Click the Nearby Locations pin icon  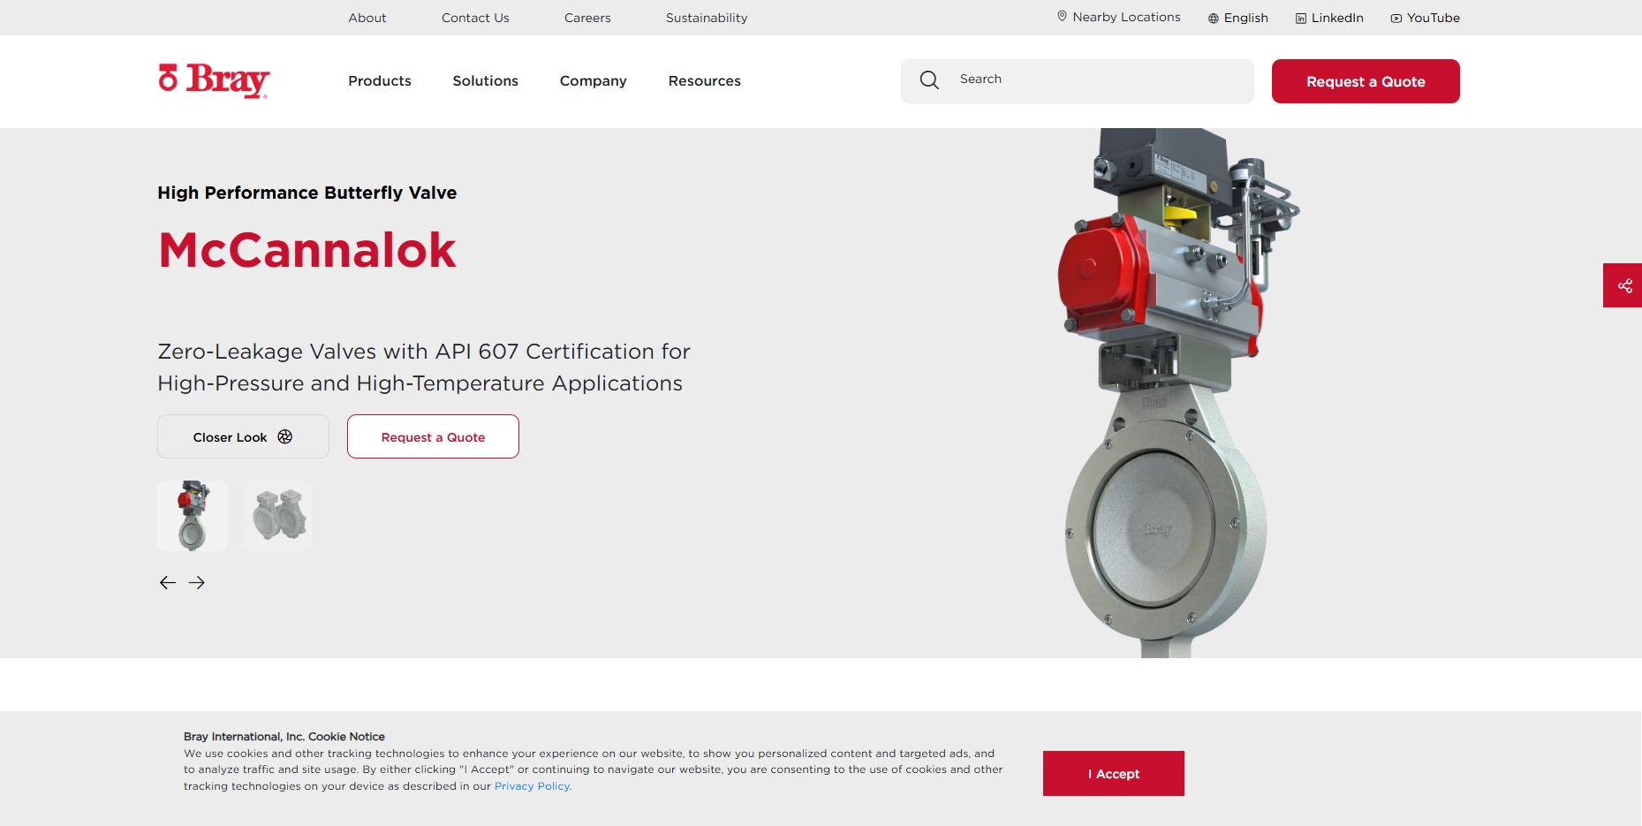click(x=1062, y=16)
